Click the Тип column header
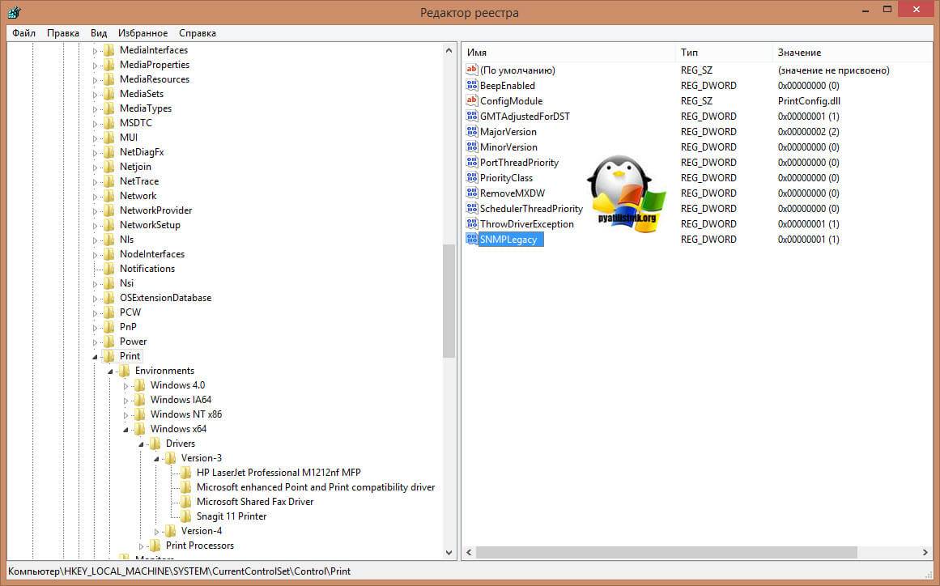The width and height of the screenshot is (940, 586). tap(722, 53)
